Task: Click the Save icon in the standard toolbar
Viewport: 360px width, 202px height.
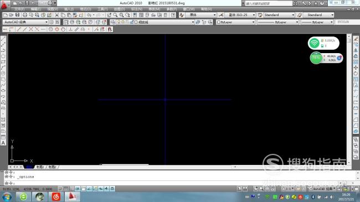Action: [18, 15]
